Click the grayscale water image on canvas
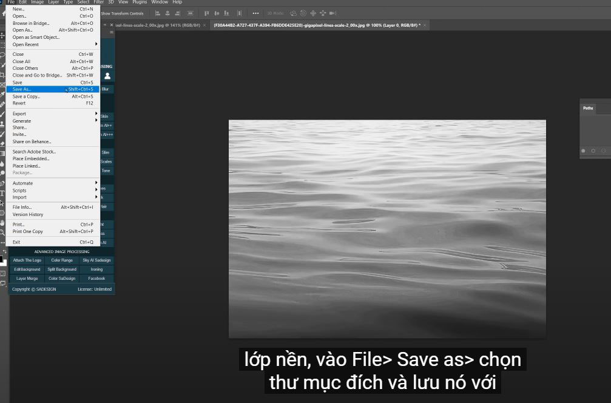The image size is (611, 403). [x=387, y=229]
